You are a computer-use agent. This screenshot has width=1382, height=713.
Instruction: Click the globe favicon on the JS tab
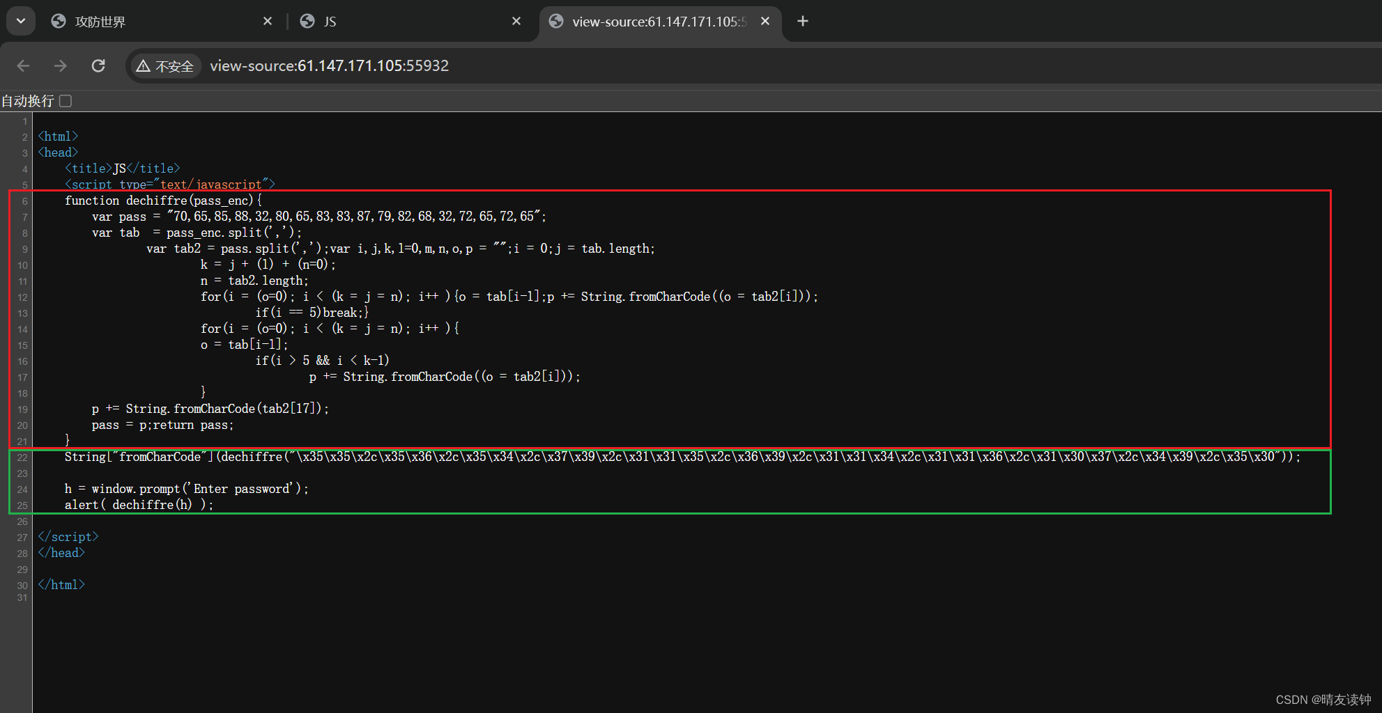pyautogui.click(x=307, y=21)
